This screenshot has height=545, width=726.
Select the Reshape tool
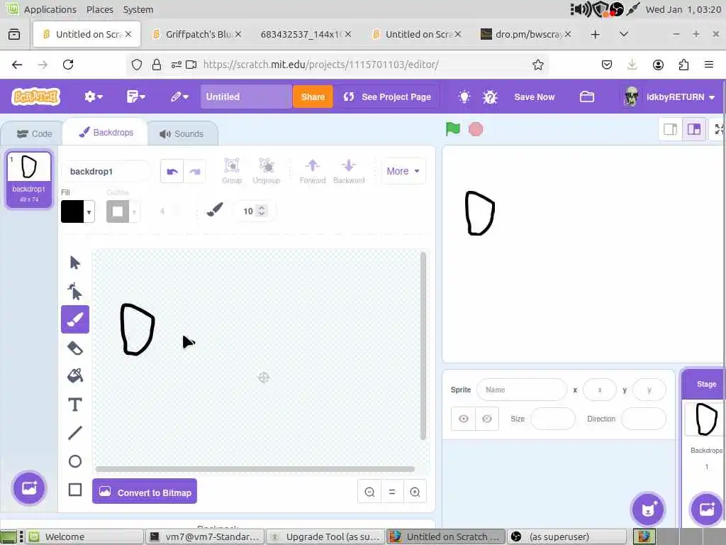point(75,292)
